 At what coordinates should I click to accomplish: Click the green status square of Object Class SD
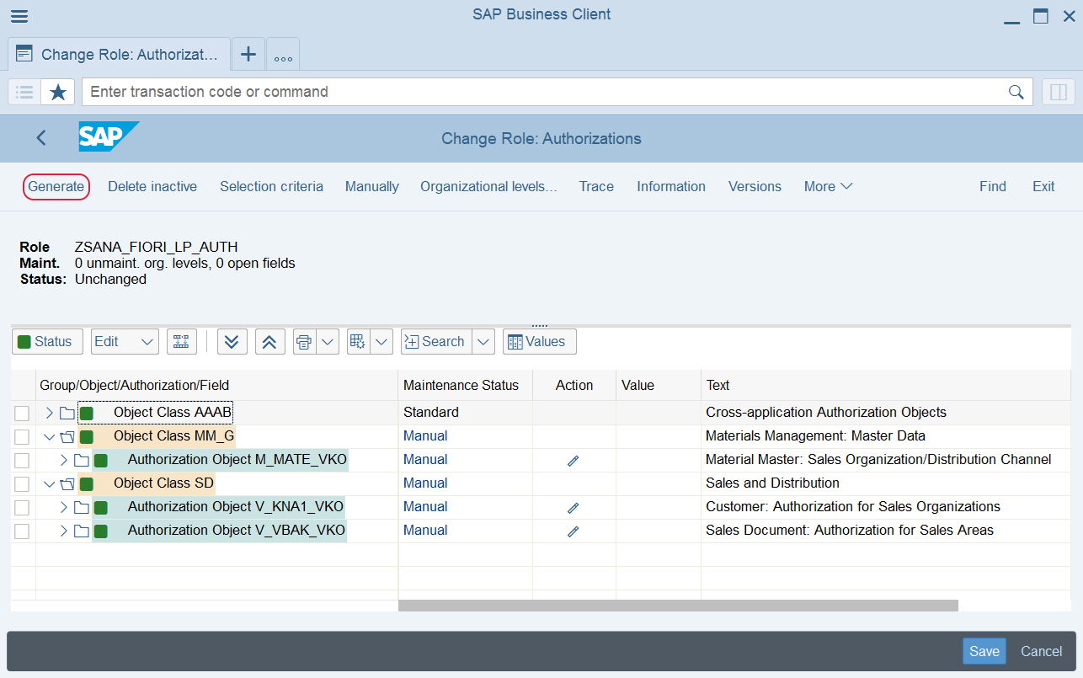pos(86,484)
